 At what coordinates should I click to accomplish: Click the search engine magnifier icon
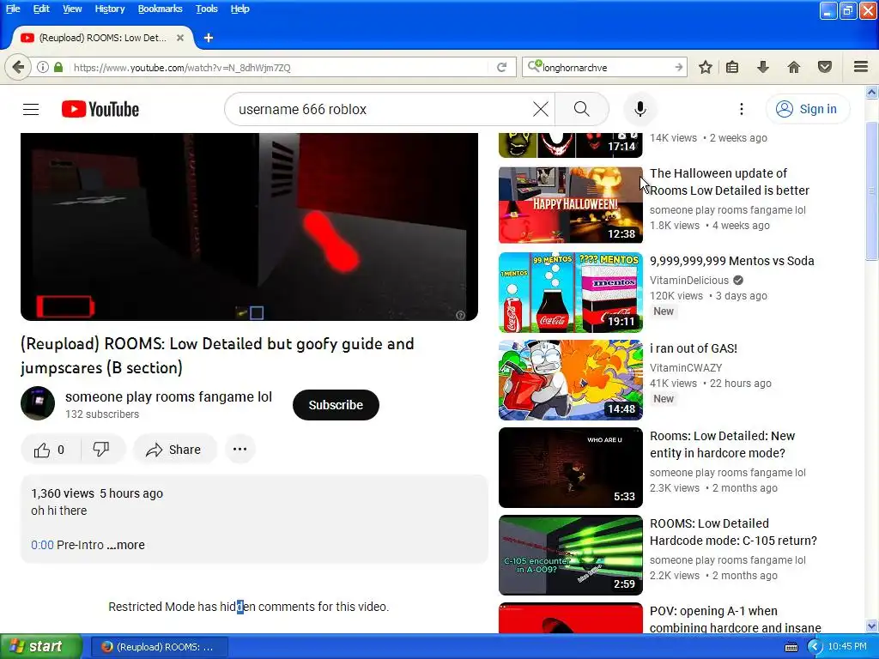(x=534, y=67)
